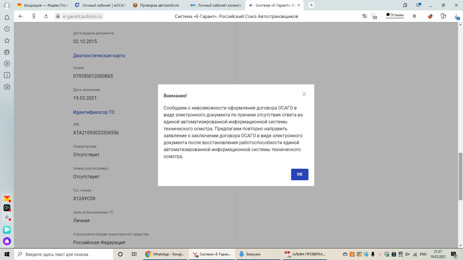The image size is (463, 260).
Task: Select VIN value XTA21093023336556
Action: pyautogui.click(x=96, y=133)
